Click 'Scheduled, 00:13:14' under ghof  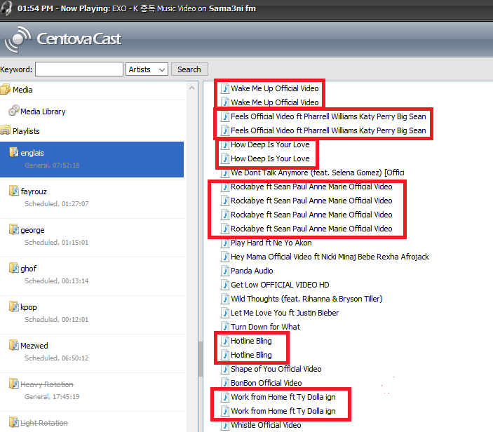[x=57, y=281]
